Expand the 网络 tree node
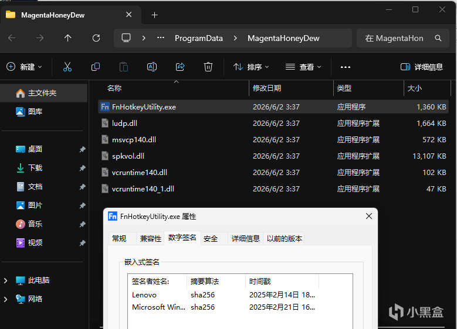This screenshot has width=457, height=329. 5,299
